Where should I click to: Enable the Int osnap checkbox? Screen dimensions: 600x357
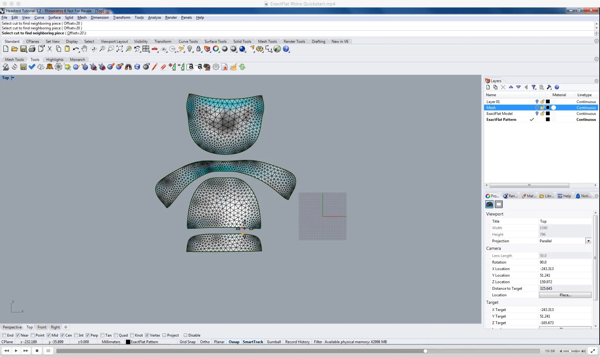[x=76, y=335]
